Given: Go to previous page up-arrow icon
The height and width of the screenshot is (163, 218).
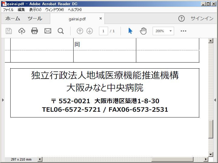Looking at the screenshot, I should pyautogui.click(x=80, y=31).
